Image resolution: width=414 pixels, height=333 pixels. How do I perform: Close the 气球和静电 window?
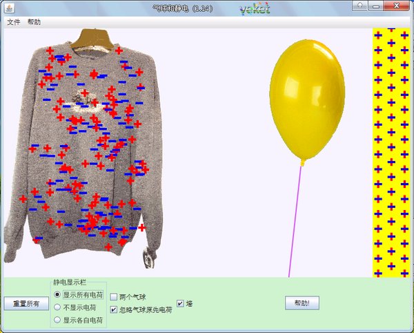396,6
